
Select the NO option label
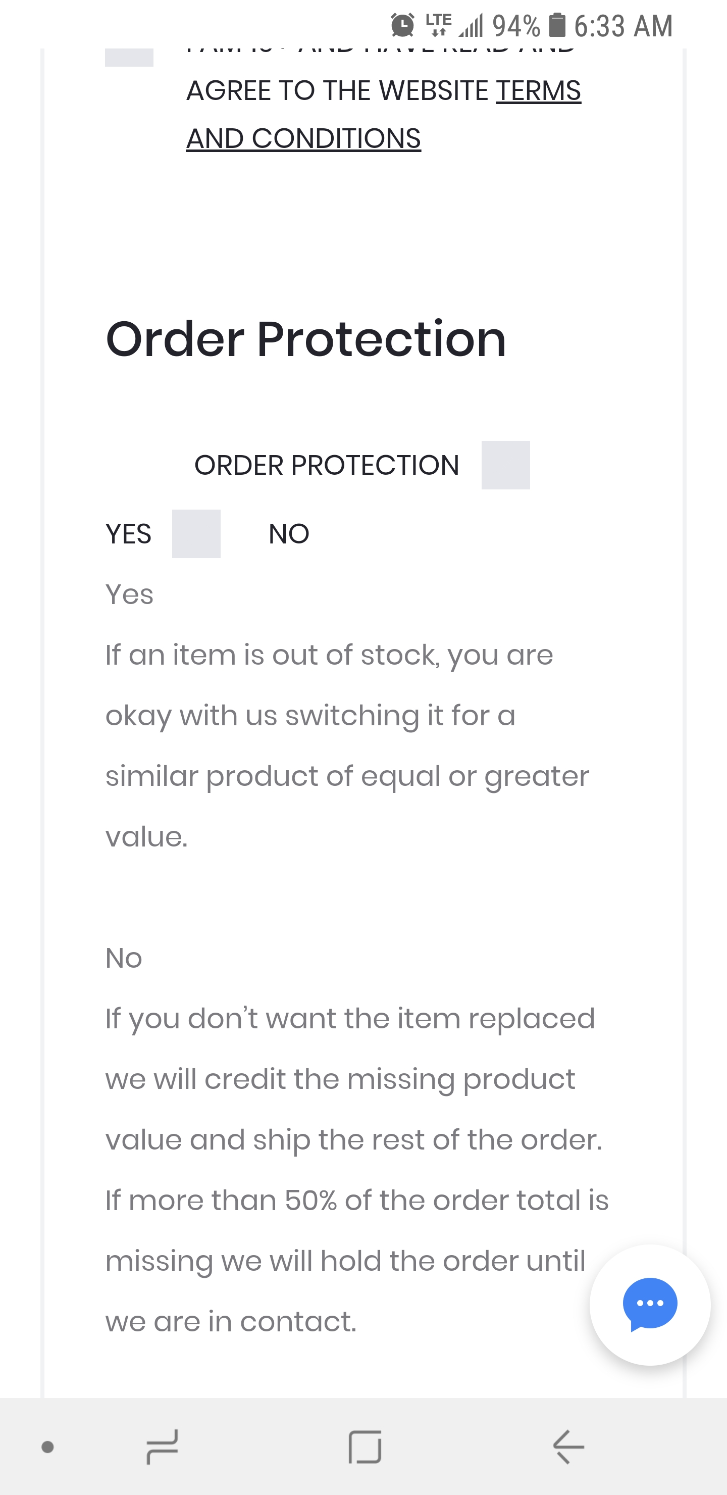pyautogui.click(x=289, y=534)
